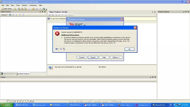This screenshot has width=190, height=107.
Task: Open the Window menu
Action: [x=24, y=5]
